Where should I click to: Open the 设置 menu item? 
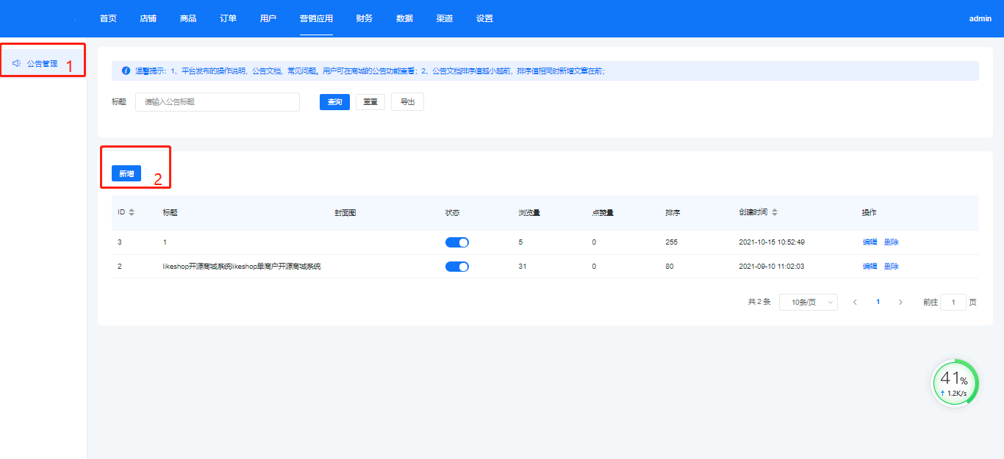[x=484, y=18]
